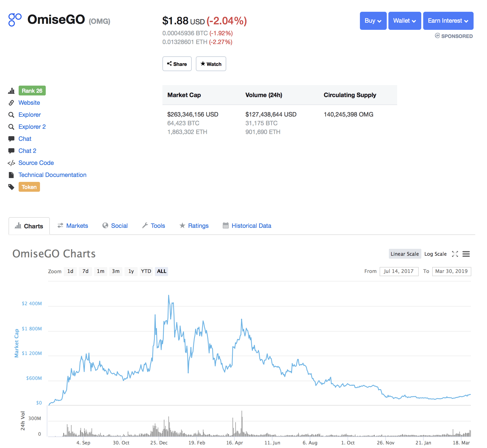Click the 140,245,398 OMG supply value

coord(348,115)
